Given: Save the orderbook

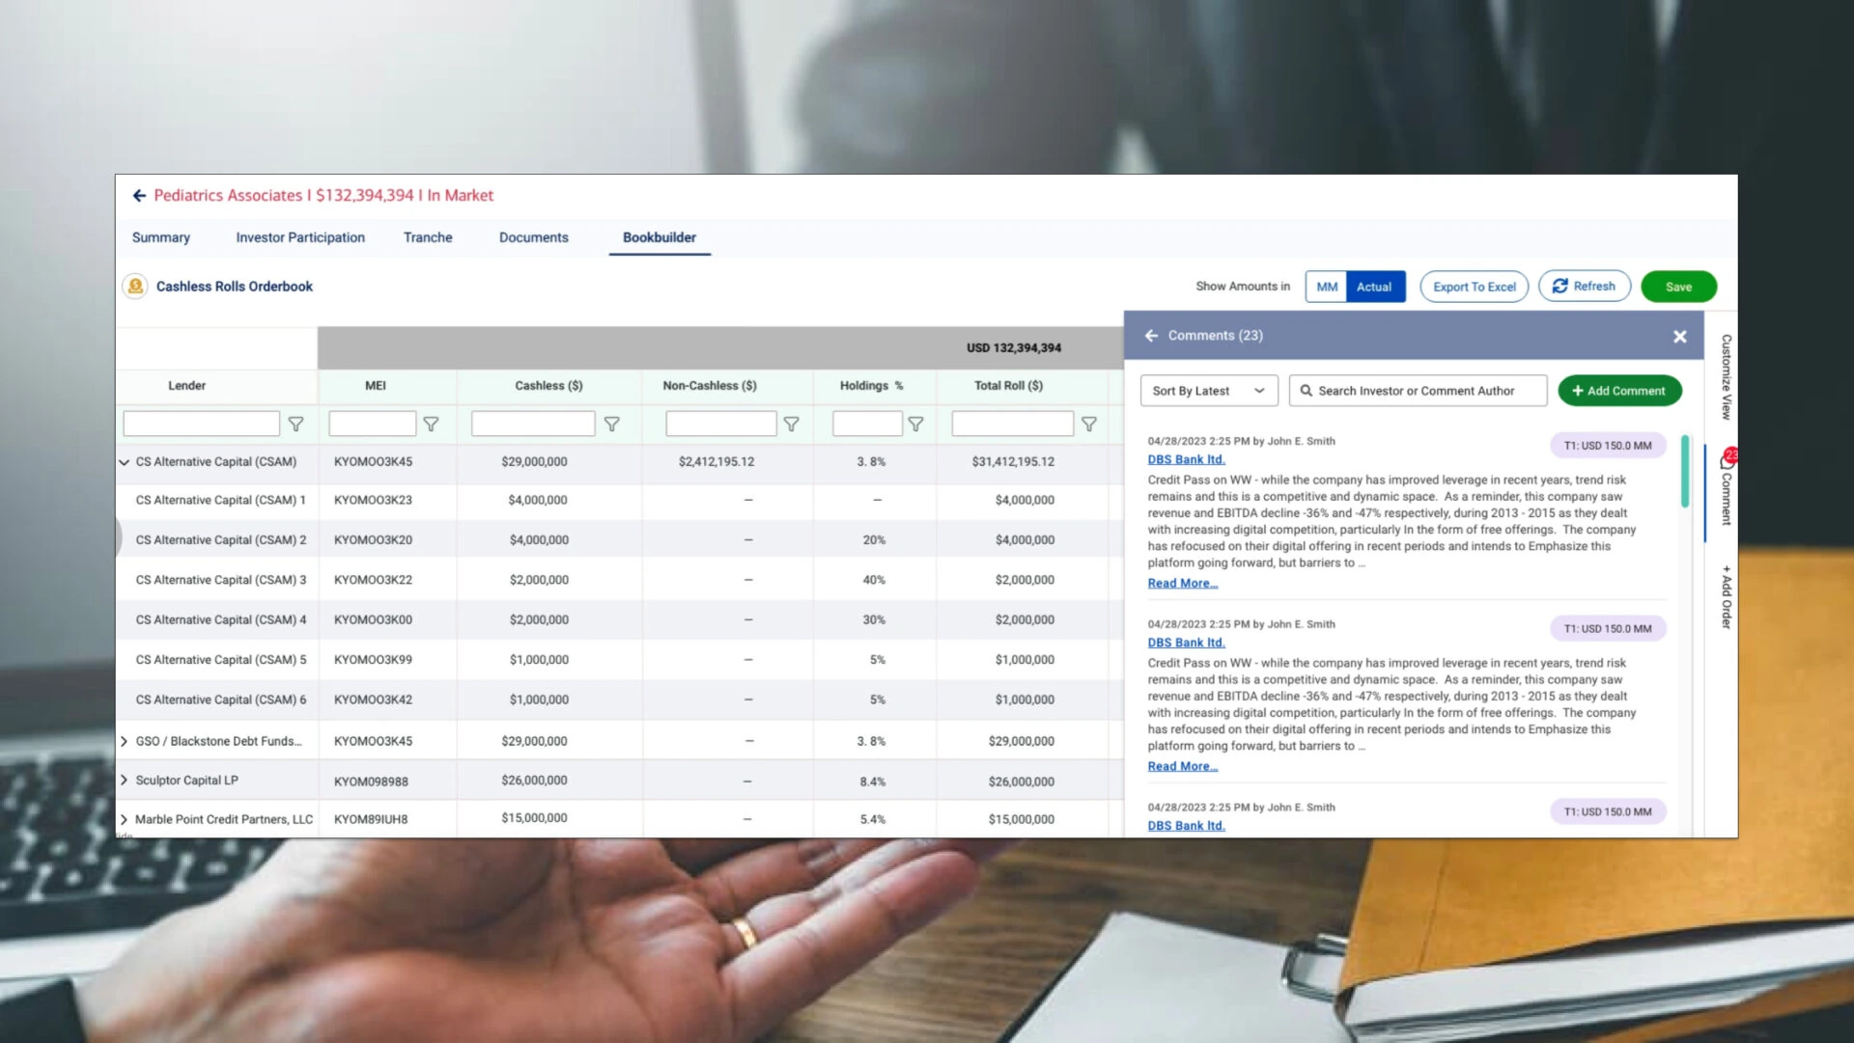Looking at the screenshot, I should tap(1678, 288).
